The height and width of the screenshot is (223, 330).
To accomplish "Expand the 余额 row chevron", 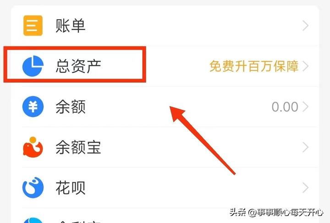I will [x=305, y=106].
